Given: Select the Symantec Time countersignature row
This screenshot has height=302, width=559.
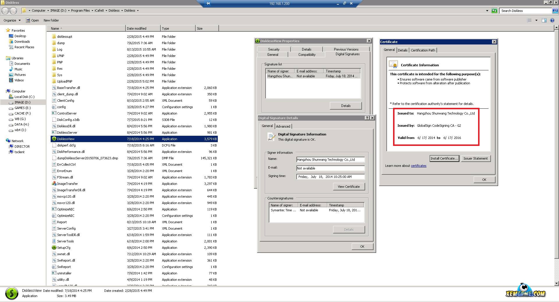Looking at the screenshot, I should tap(316, 210).
